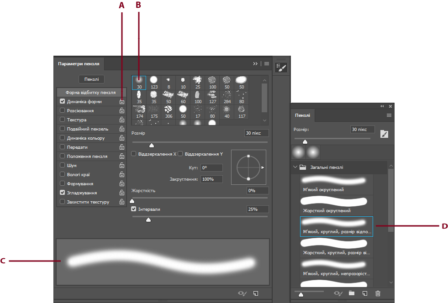Click new brush icon in Параметри пензля

[256, 293]
